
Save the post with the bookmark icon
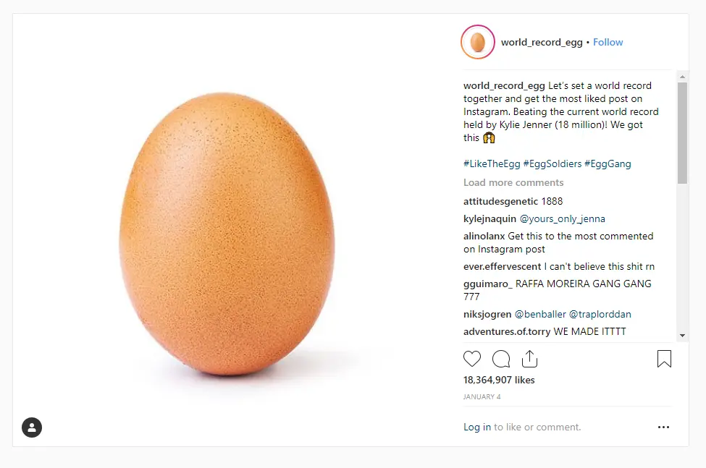pyautogui.click(x=664, y=359)
